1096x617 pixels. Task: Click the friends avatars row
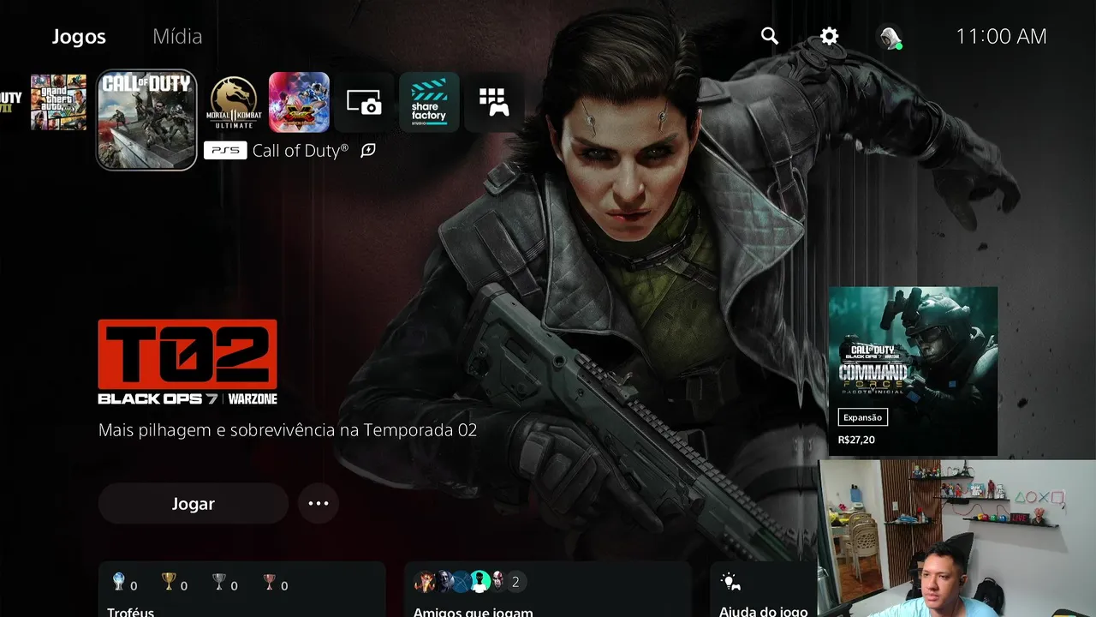pos(469,582)
